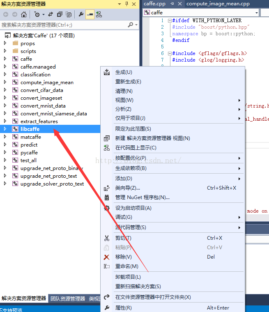Expand the libcaffe project node
The width and height of the screenshot is (269, 312).
pyautogui.click(x=5, y=129)
